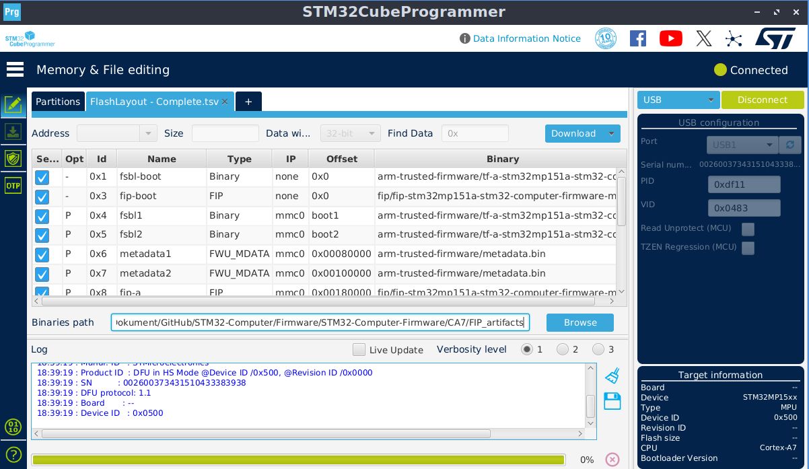Close the FlashLayout - Complete.tsv tab
Image resolution: width=809 pixels, height=469 pixels.
(225, 102)
